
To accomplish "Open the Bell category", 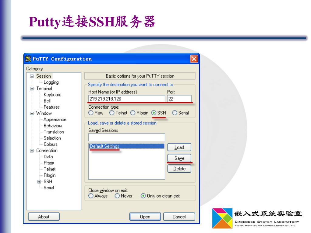I will click(x=47, y=101).
